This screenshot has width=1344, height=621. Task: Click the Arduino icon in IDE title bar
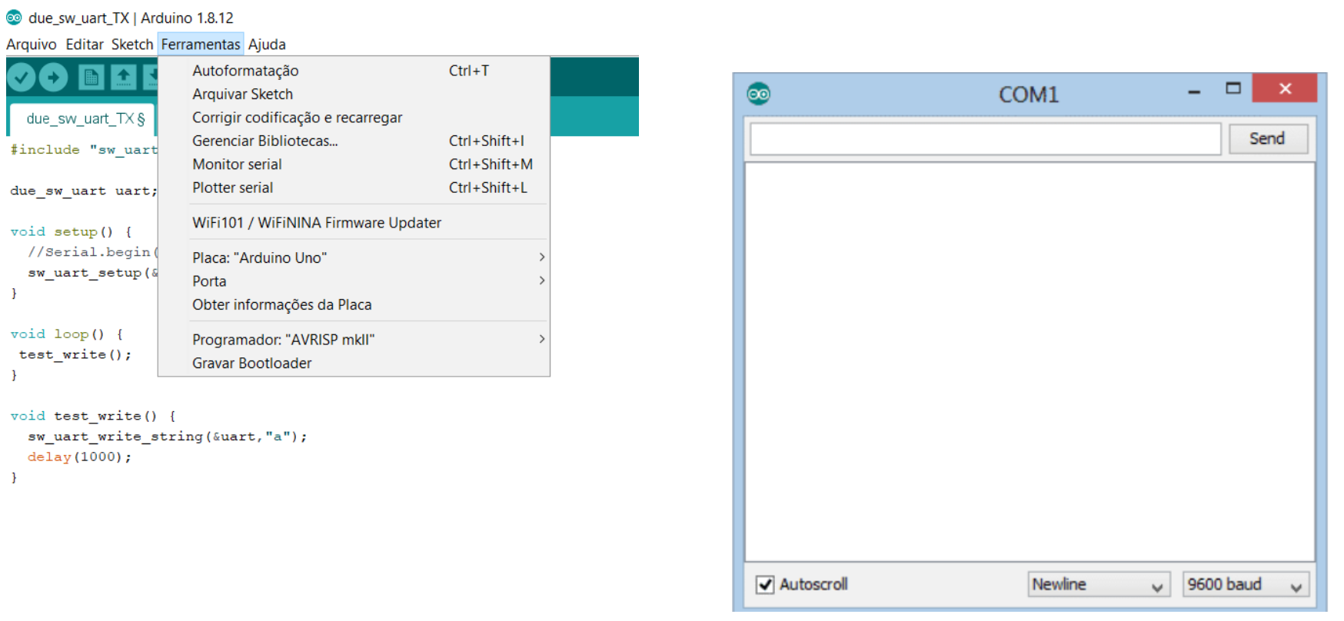click(14, 18)
